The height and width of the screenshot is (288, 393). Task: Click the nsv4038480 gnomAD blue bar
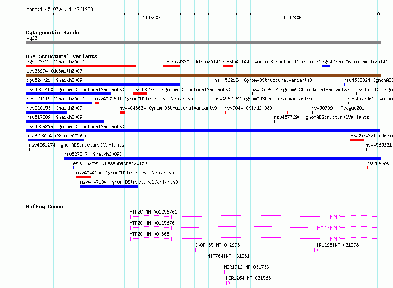(x=69, y=94)
